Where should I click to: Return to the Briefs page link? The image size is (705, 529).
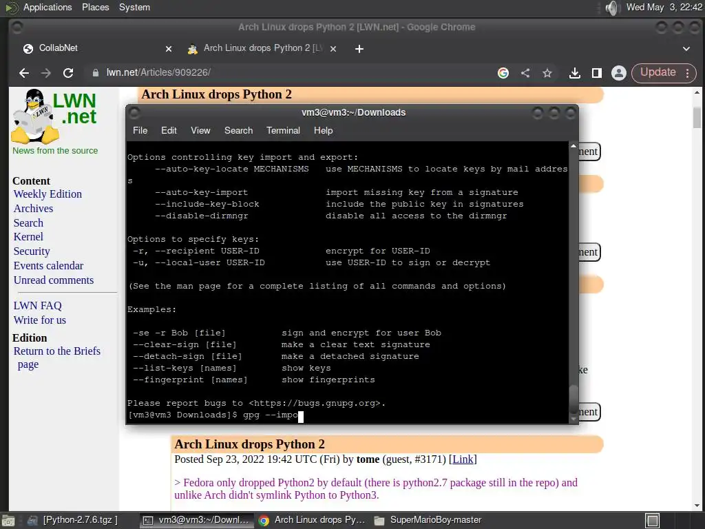tap(56, 357)
